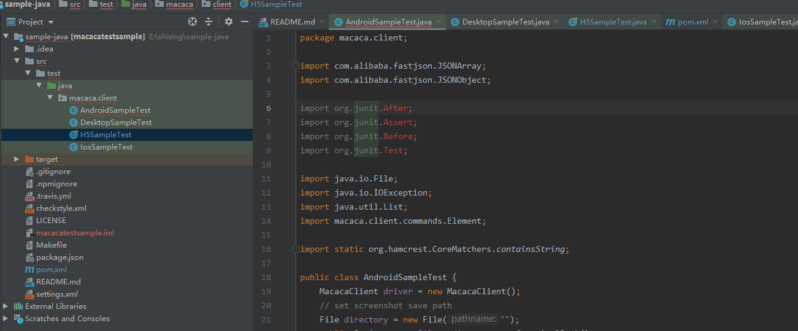Close the H5SampleTest.java tab
Image resolution: width=798 pixels, height=331 pixels.
pyautogui.click(x=654, y=21)
